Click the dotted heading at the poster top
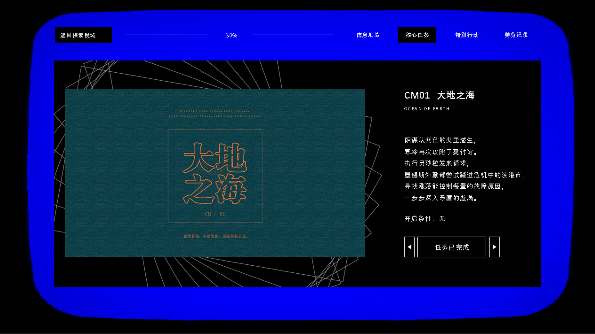The height and width of the screenshot is (334, 595). pyautogui.click(x=215, y=114)
